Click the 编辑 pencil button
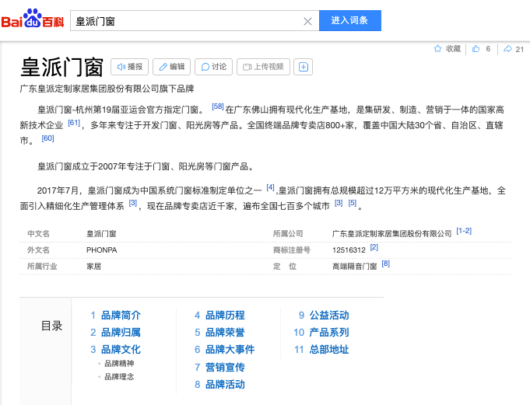Image resolution: width=530 pixels, height=405 pixels. coord(172,67)
